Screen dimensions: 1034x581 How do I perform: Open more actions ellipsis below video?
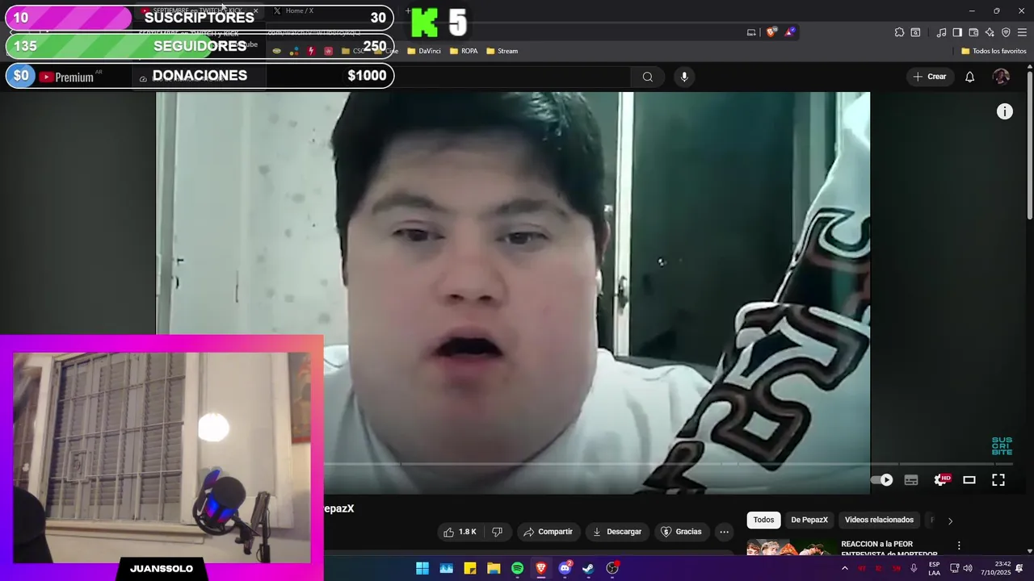click(724, 532)
